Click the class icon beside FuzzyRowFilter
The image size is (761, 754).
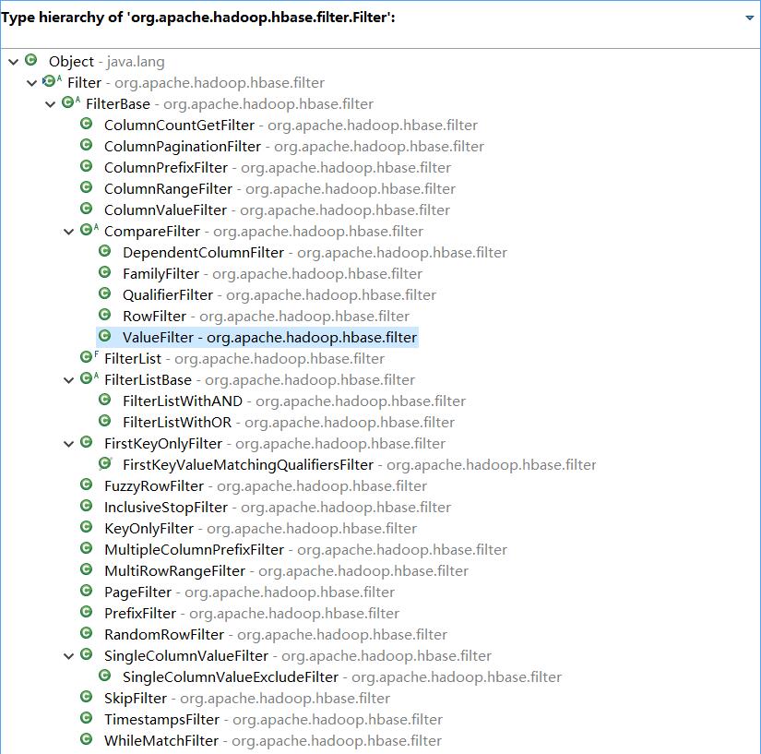point(87,485)
